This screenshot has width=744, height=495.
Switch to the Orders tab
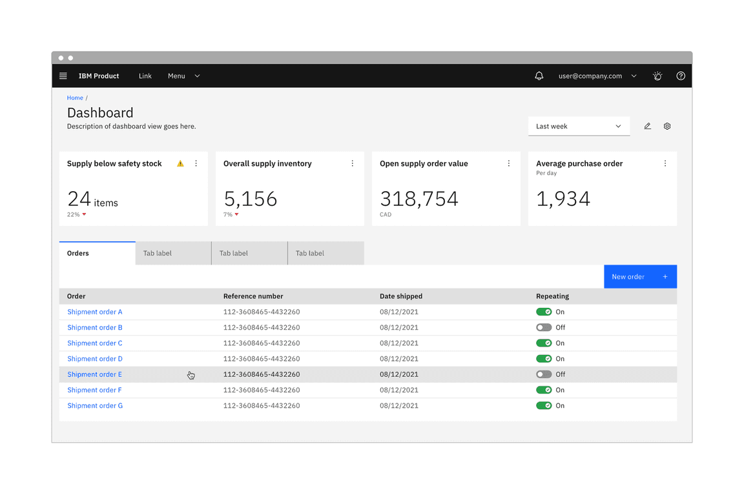pyautogui.click(x=77, y=253)
